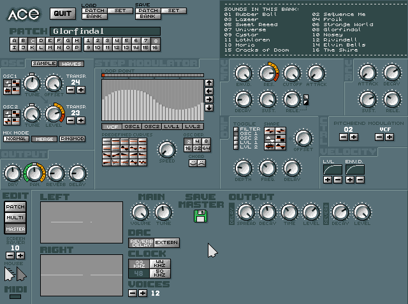This screenshot has height=304, width=408.
Task: Decrease pitchbend value with minus button
Action: (x=344, y=137)
